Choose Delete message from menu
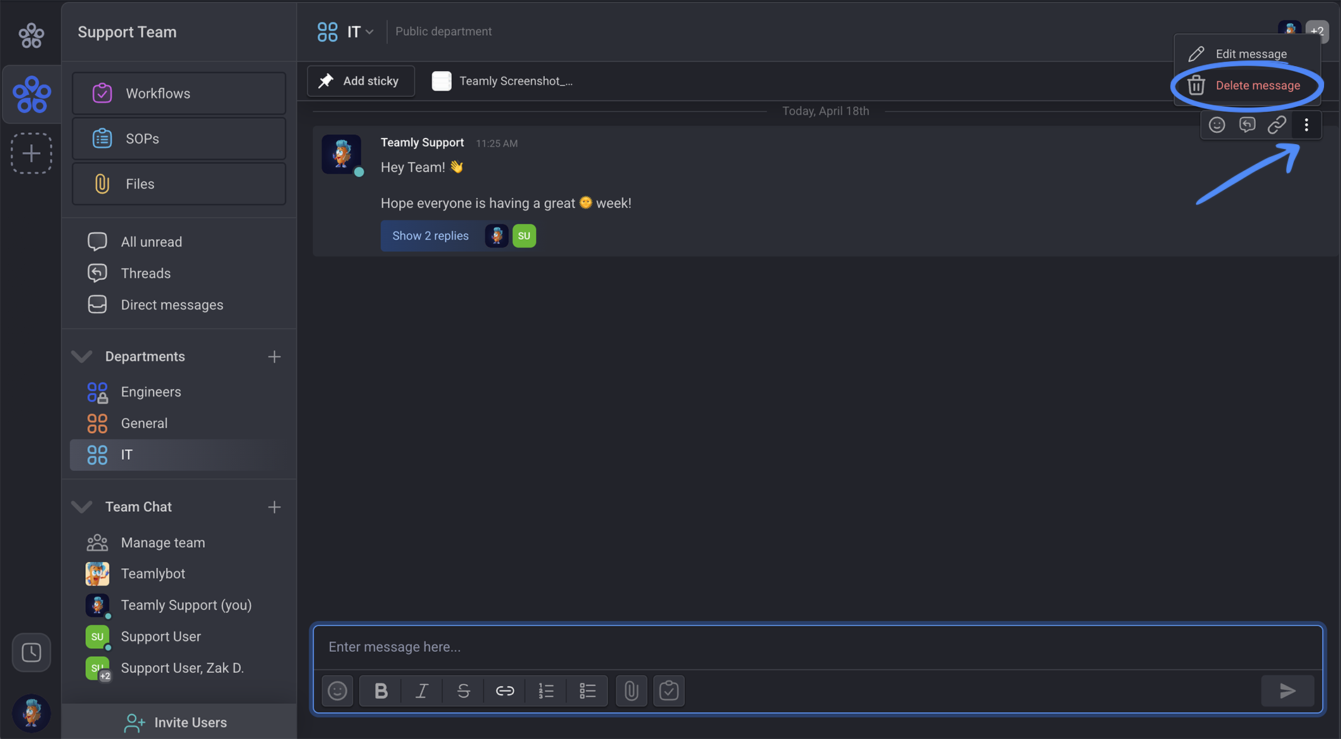 pos(1246,85)
